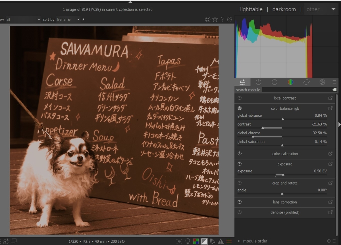341x245 pixels.
Task: Expand denoise (profiled) module header
Action: click(x=285, y=212)
